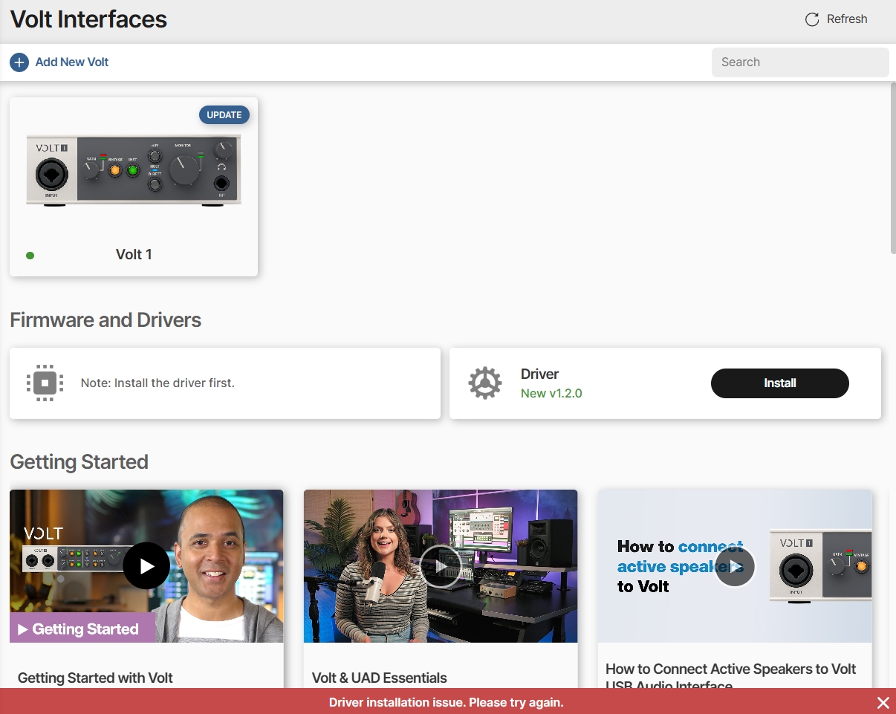Click the Add New Volt plus icon
Viewport: 896px width, 714px height.
pyautogui.click(x=19, y=62)
